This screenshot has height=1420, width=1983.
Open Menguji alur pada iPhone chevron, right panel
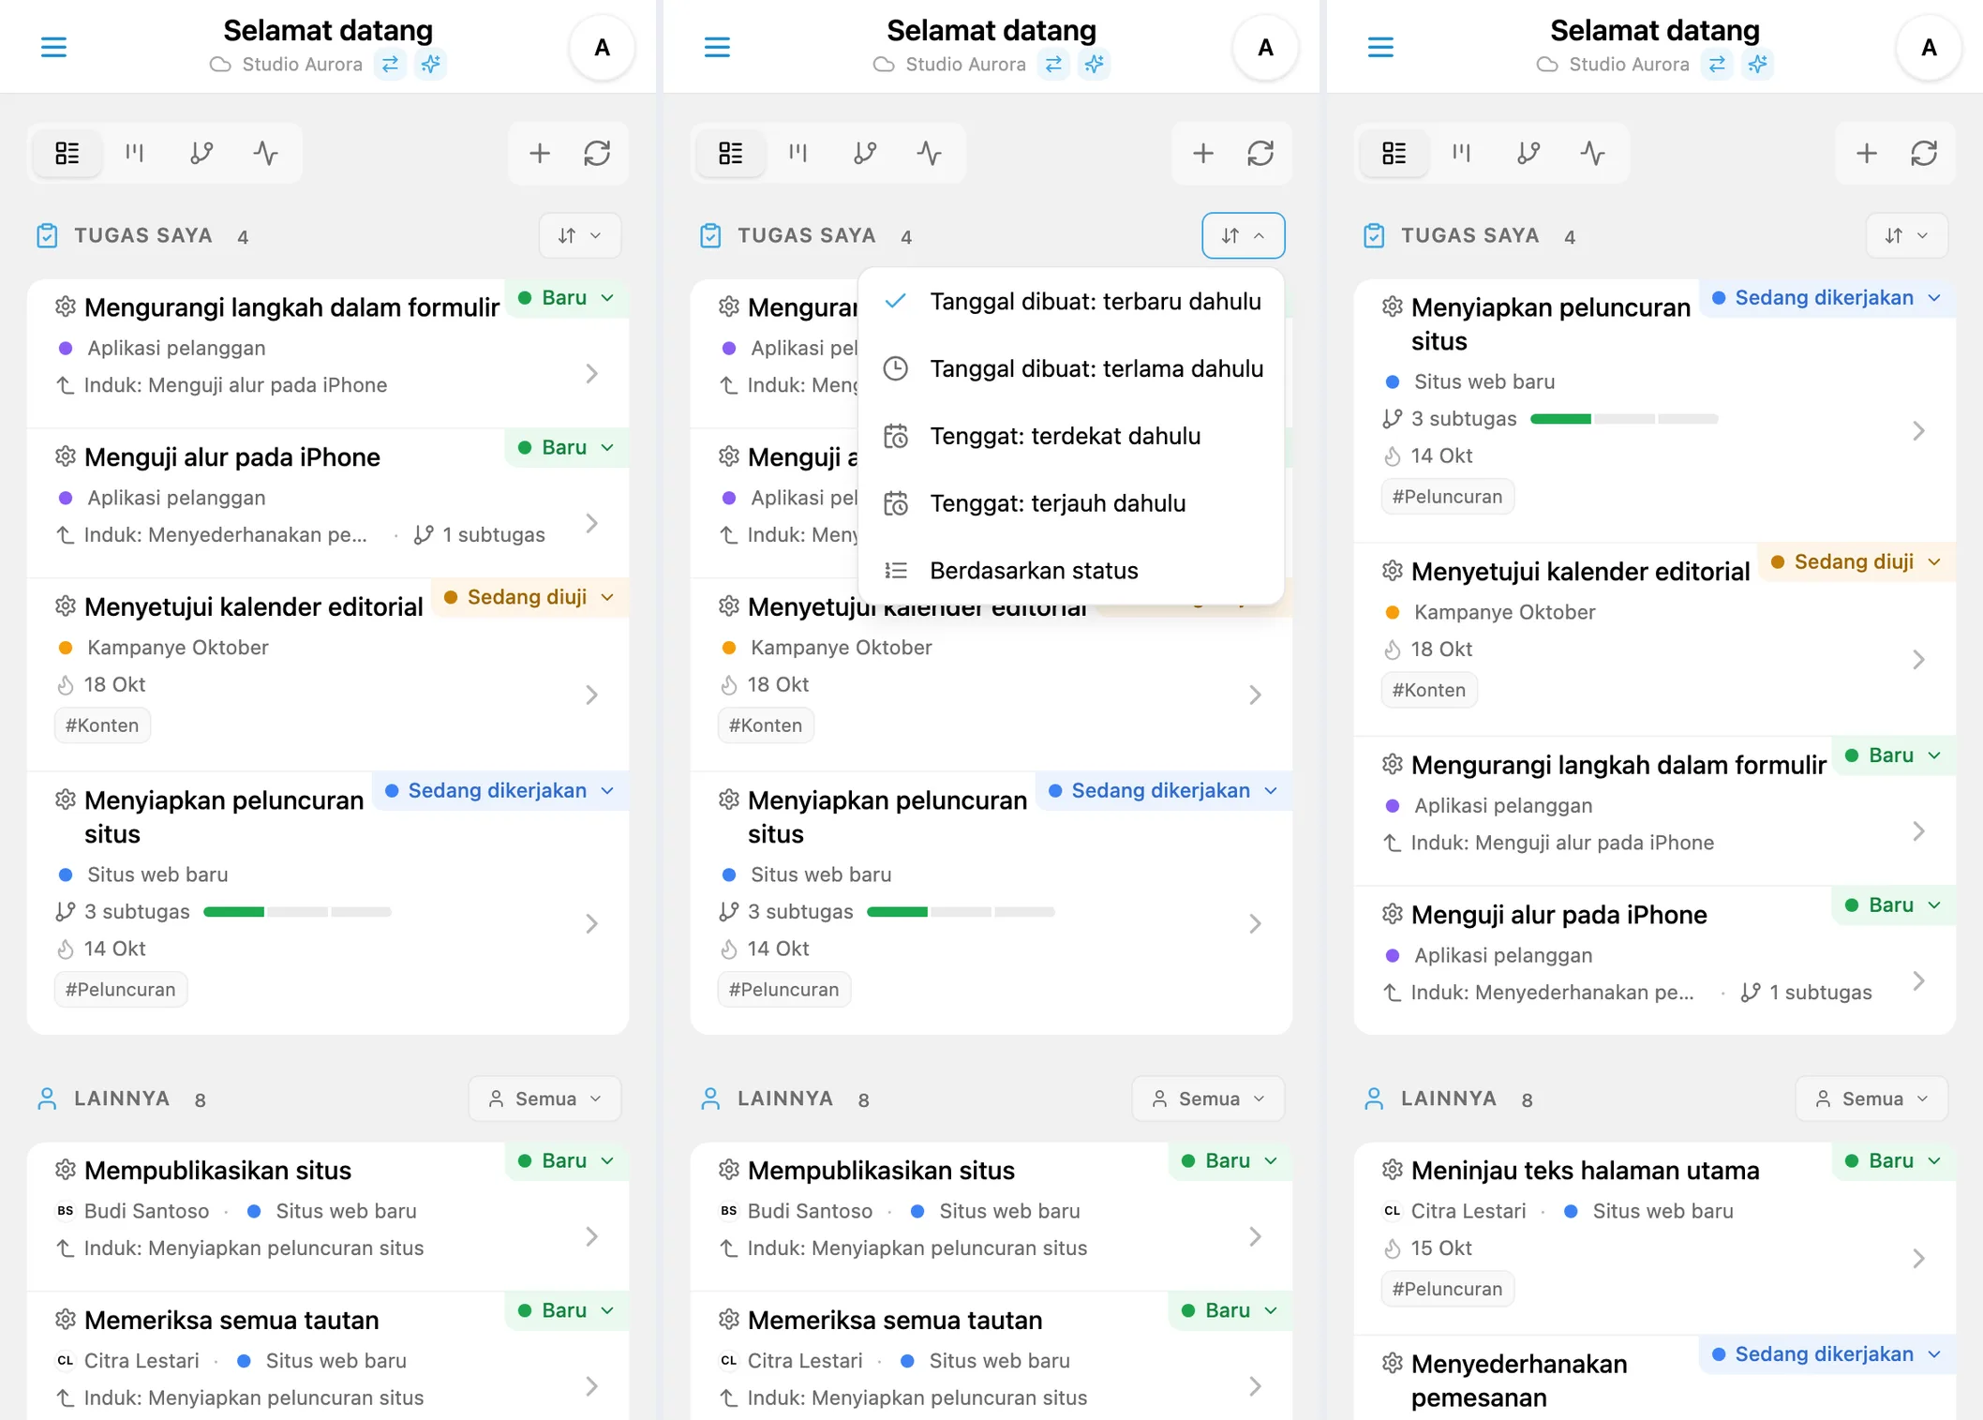pos(1918,981)
